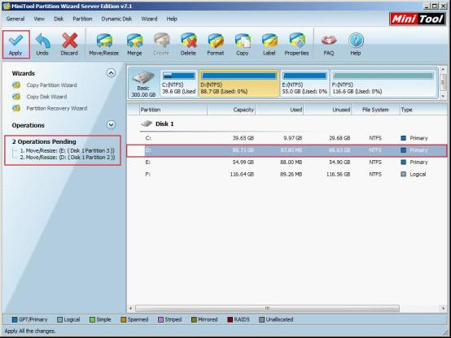Select the Basic 300.00 GB disk icon
The width and height of the screenshot is (451, 338).
(x=143, y=78)
